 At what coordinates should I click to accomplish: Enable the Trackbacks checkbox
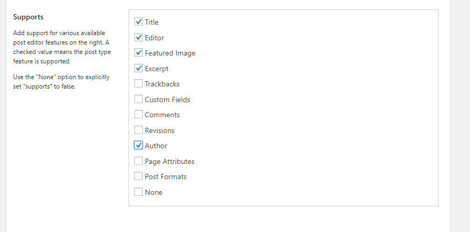tap(138, 84)
